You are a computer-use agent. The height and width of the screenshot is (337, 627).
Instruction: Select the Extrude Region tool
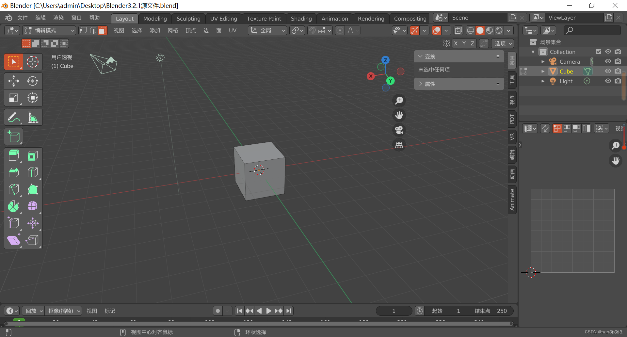pos(13,156)
